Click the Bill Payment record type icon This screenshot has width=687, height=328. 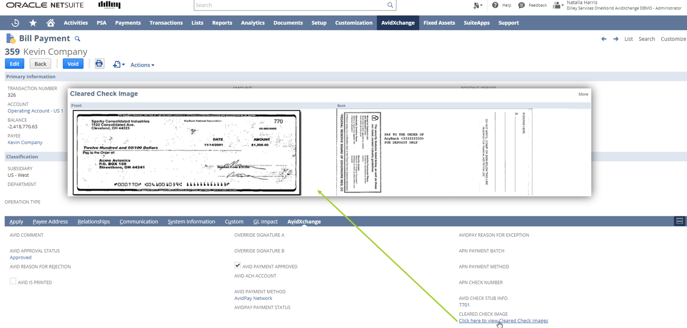10,39
